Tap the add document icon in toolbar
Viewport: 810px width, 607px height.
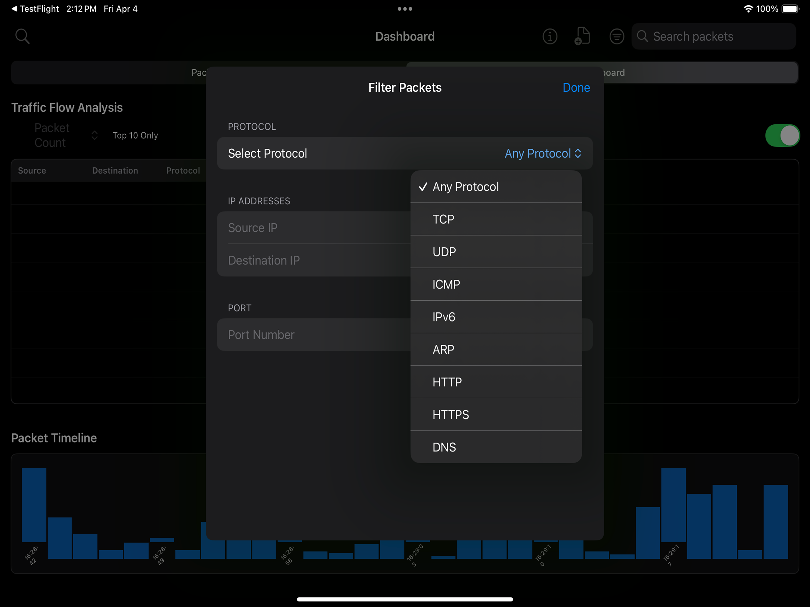(582, 36)
